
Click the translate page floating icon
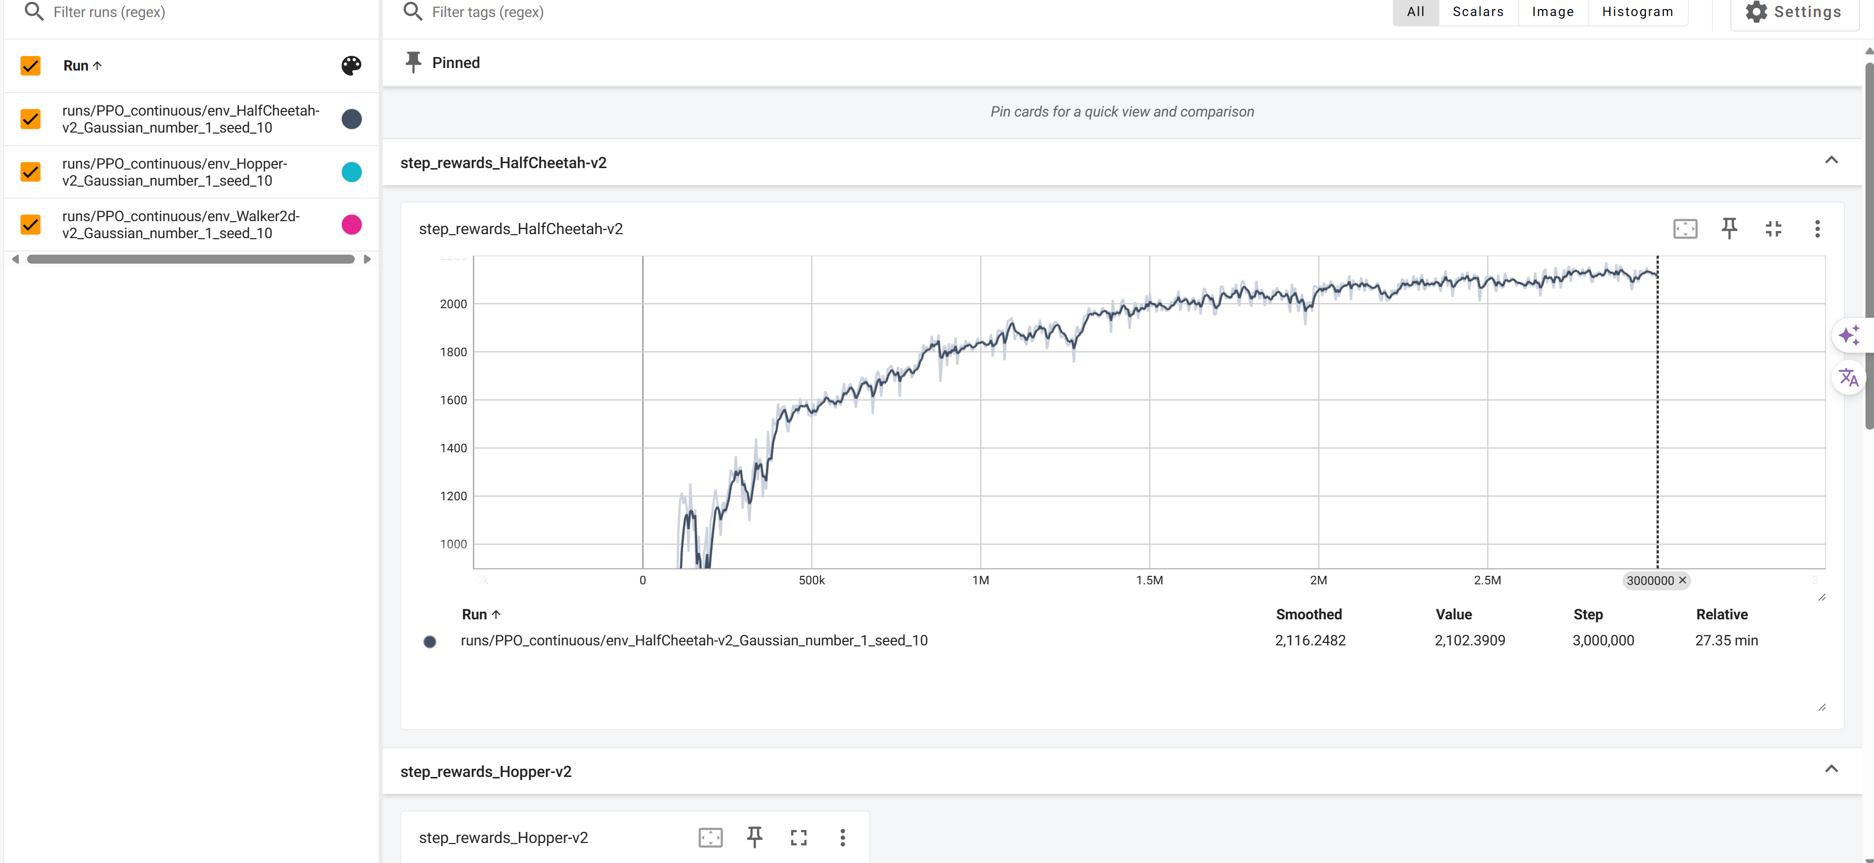(x=1848, y=377)
